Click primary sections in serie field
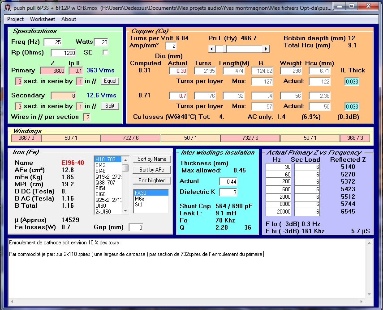Viewport: 383px width, 310px height. click(x=18, y=82)
